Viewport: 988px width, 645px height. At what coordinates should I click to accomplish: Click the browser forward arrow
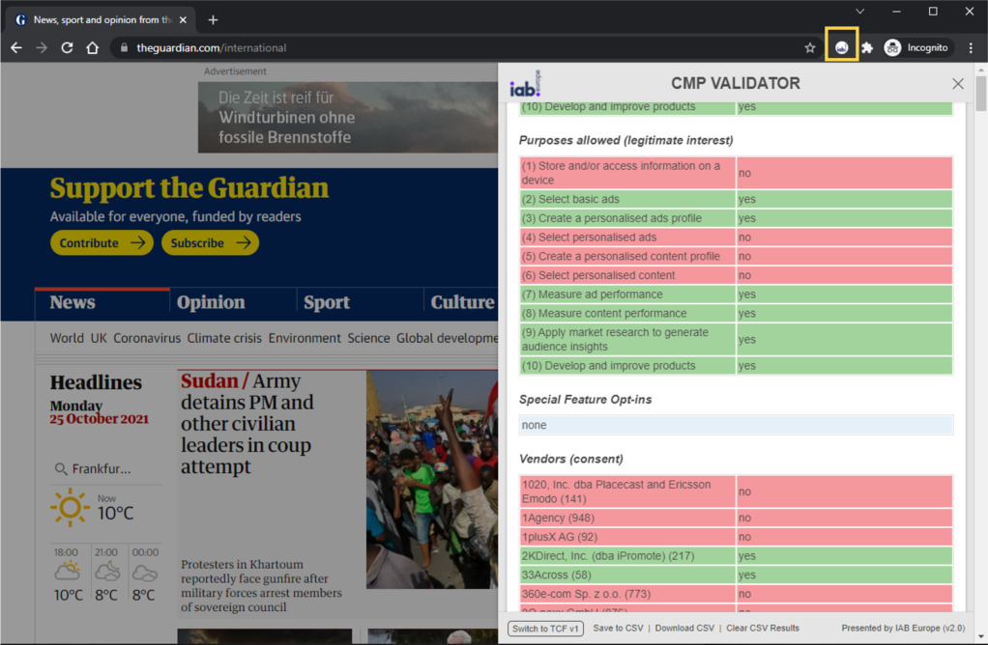click(x=42, y=48)
